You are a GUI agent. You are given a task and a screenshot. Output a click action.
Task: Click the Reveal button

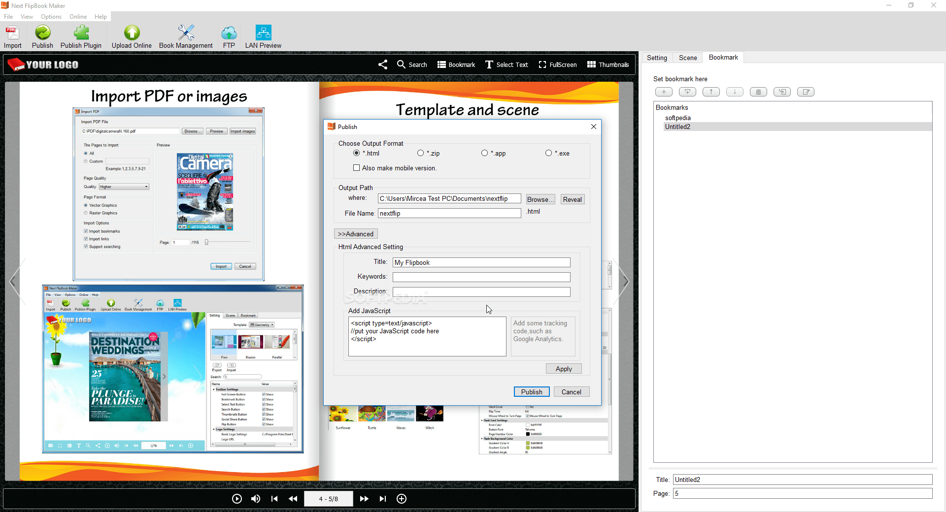pos(573,199)
